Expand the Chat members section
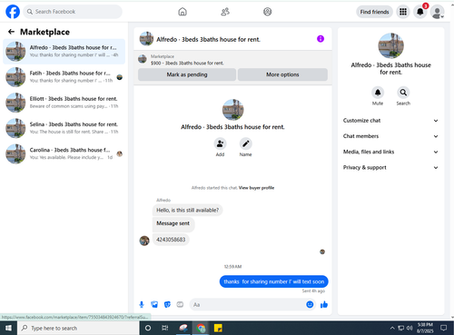The height and width of the screenshot is (335, 454). tap(390, 136)
